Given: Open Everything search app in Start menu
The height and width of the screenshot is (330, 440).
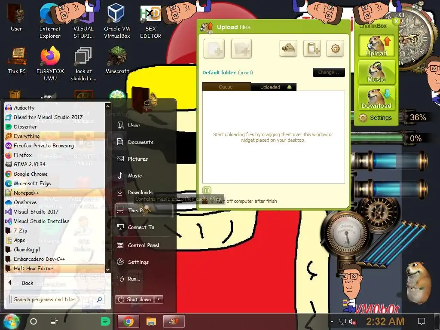Looking at the screenshot, I should pyautogui.click(x=55, y=136).
